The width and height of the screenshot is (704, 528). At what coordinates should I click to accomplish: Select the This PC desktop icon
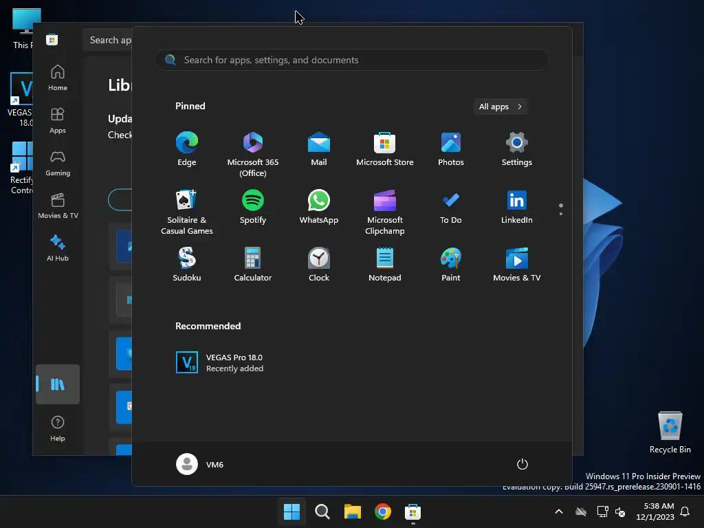23,28
